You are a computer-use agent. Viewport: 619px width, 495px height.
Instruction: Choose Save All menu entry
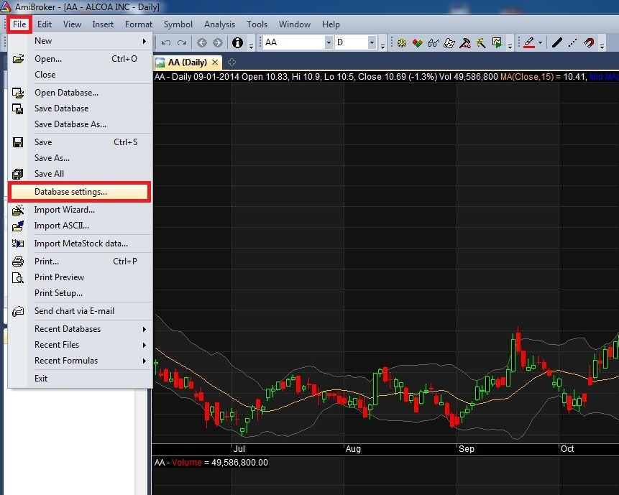(80, 174)
